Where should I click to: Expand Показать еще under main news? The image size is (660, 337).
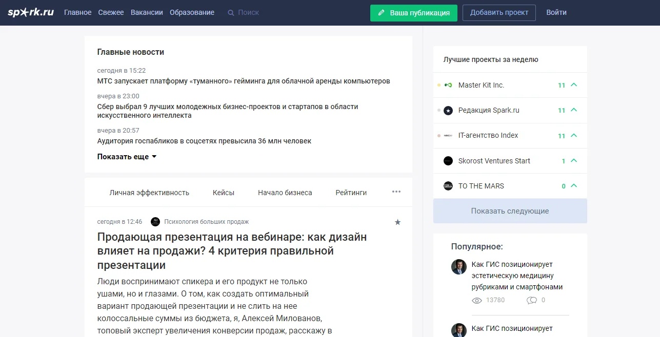point(127,157)
